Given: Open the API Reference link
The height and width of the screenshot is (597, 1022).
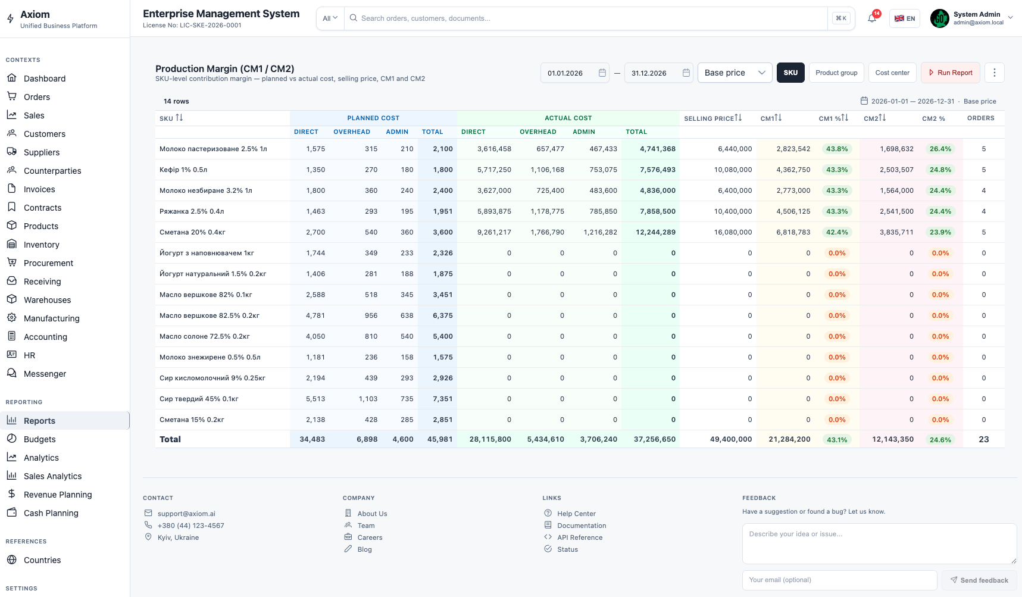Looking at the screenshot, I should [x=579, y=537].
